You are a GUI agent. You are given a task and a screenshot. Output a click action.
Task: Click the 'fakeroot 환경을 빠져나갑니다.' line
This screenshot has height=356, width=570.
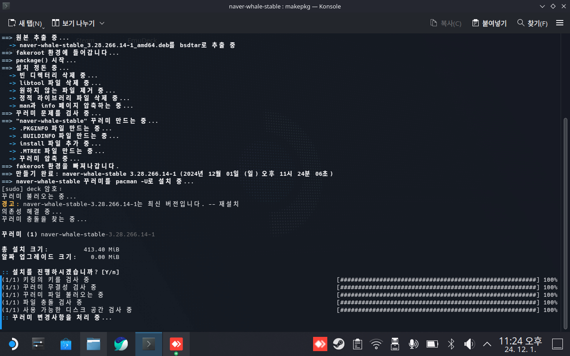pyautogui.click(x=61, y=166)
